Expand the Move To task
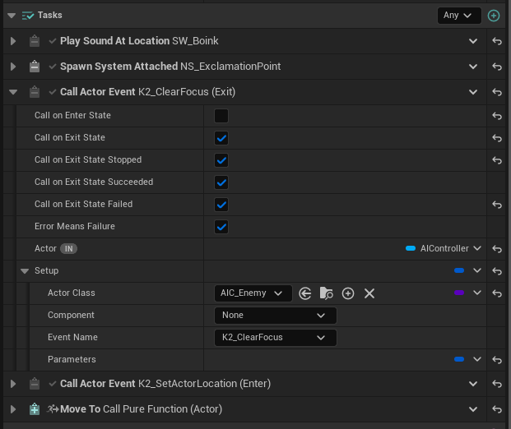Screen dimensions: 511x429 pos(13,409)
